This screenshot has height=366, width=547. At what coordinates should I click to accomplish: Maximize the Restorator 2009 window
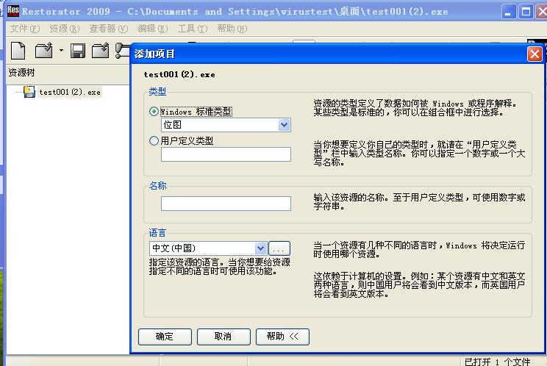pyautogui.click(x=526, y=12)
